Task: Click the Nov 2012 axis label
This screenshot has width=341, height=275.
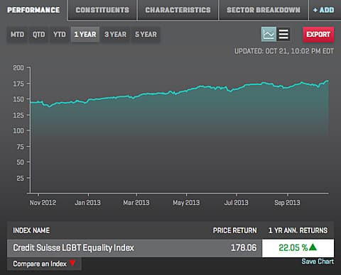Action: coord(43,203)
